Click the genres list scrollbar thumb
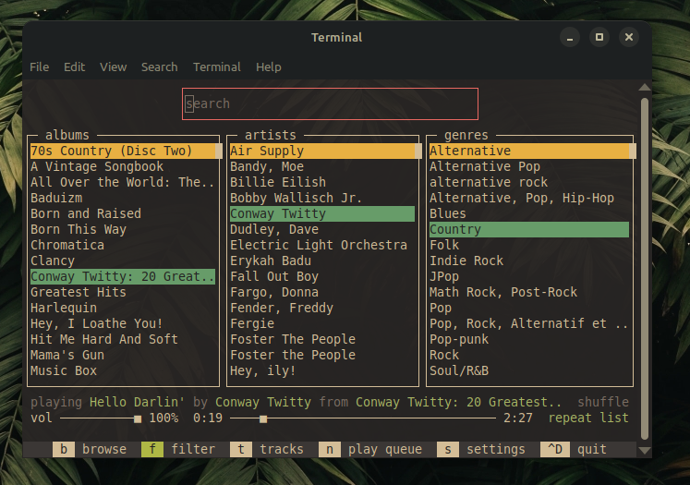The height and width of the screenshot is (485, 690). (633, 151)
